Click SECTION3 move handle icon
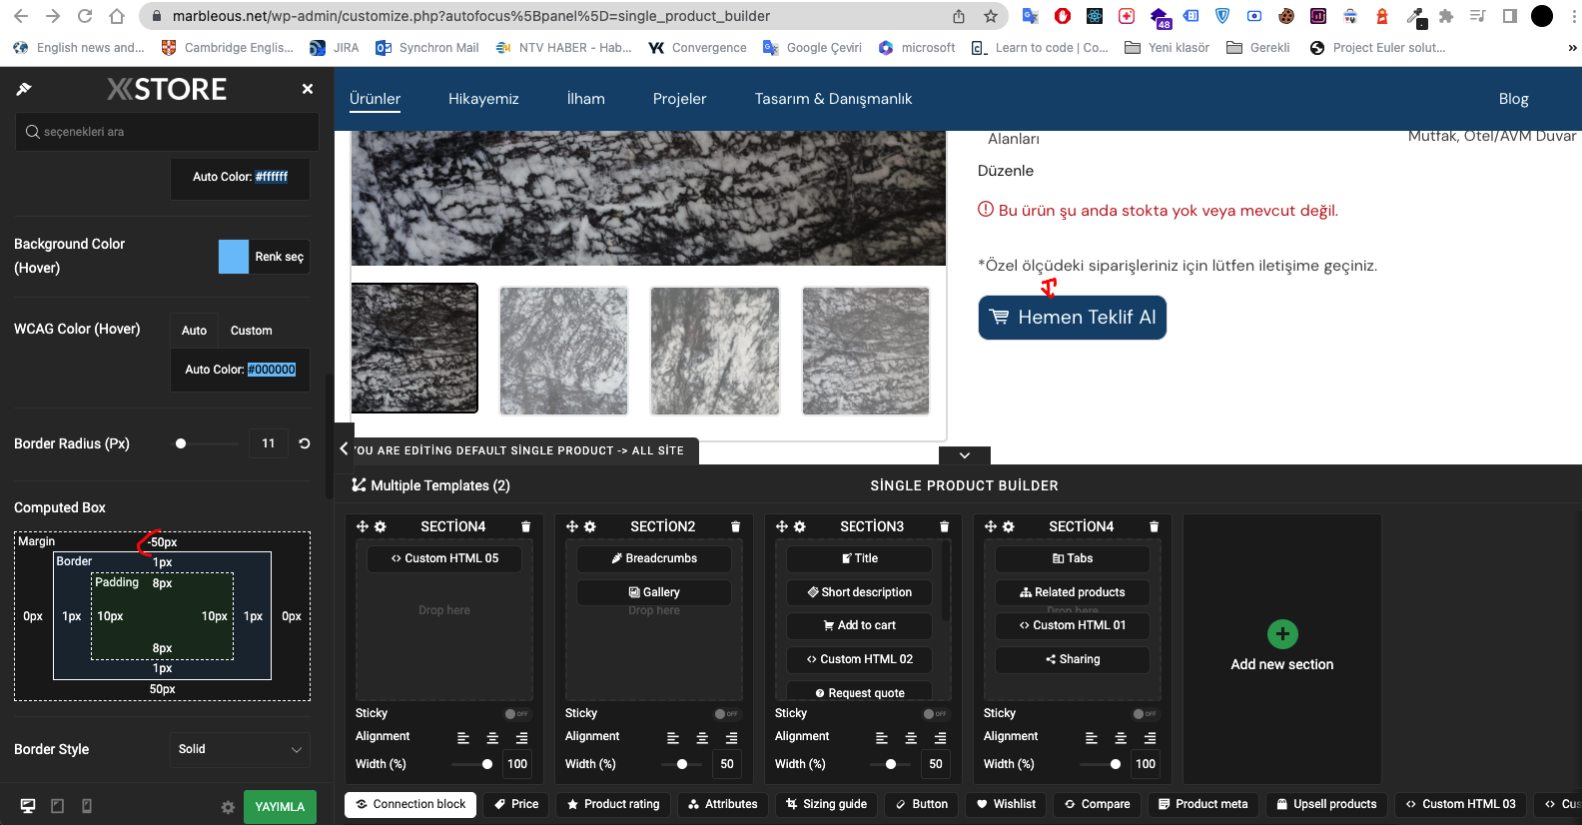Viewport: 1582px width, 825px height. click(782, 526)
